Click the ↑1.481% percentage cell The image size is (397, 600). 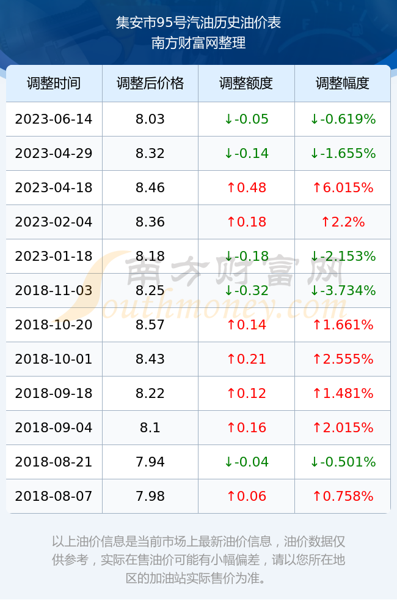click(x=343, y=393)
